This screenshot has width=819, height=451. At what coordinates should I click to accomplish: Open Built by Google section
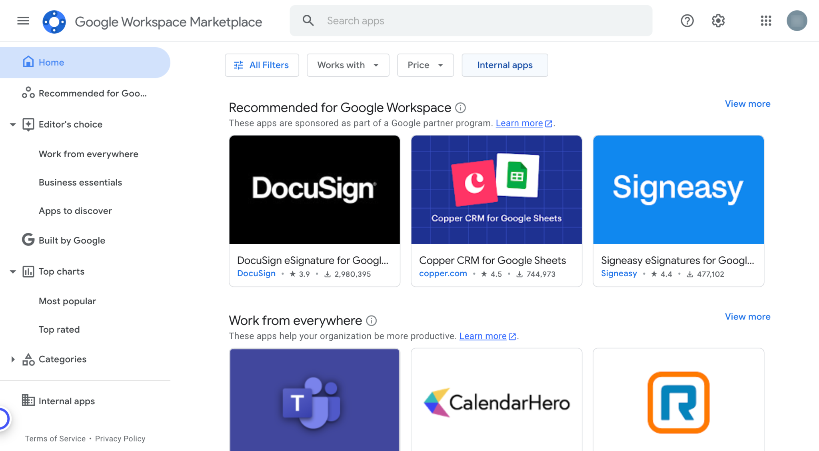pyautogui.click(x=71, y=240)
